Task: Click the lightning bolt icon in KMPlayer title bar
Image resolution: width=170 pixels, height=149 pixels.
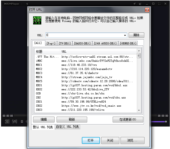Action: point(27,4)
